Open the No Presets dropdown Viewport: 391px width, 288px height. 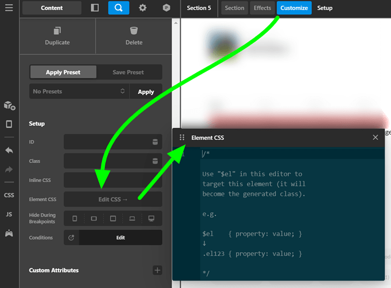click(x=79, y=92)
